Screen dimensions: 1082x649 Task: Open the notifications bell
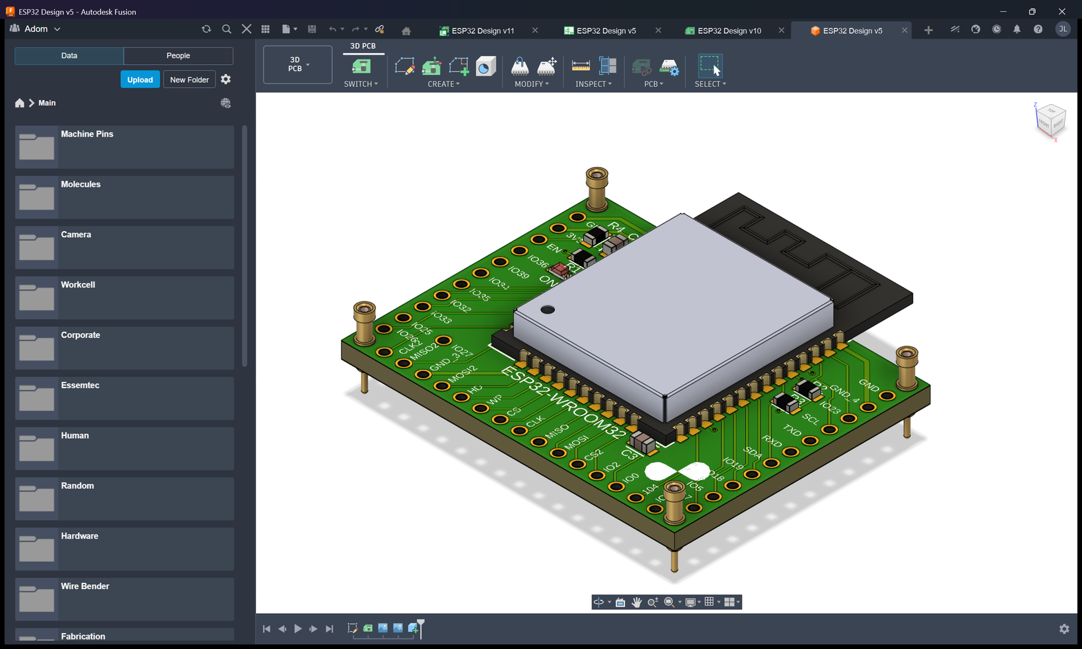pyautogui.click(x=1017, y=29)
